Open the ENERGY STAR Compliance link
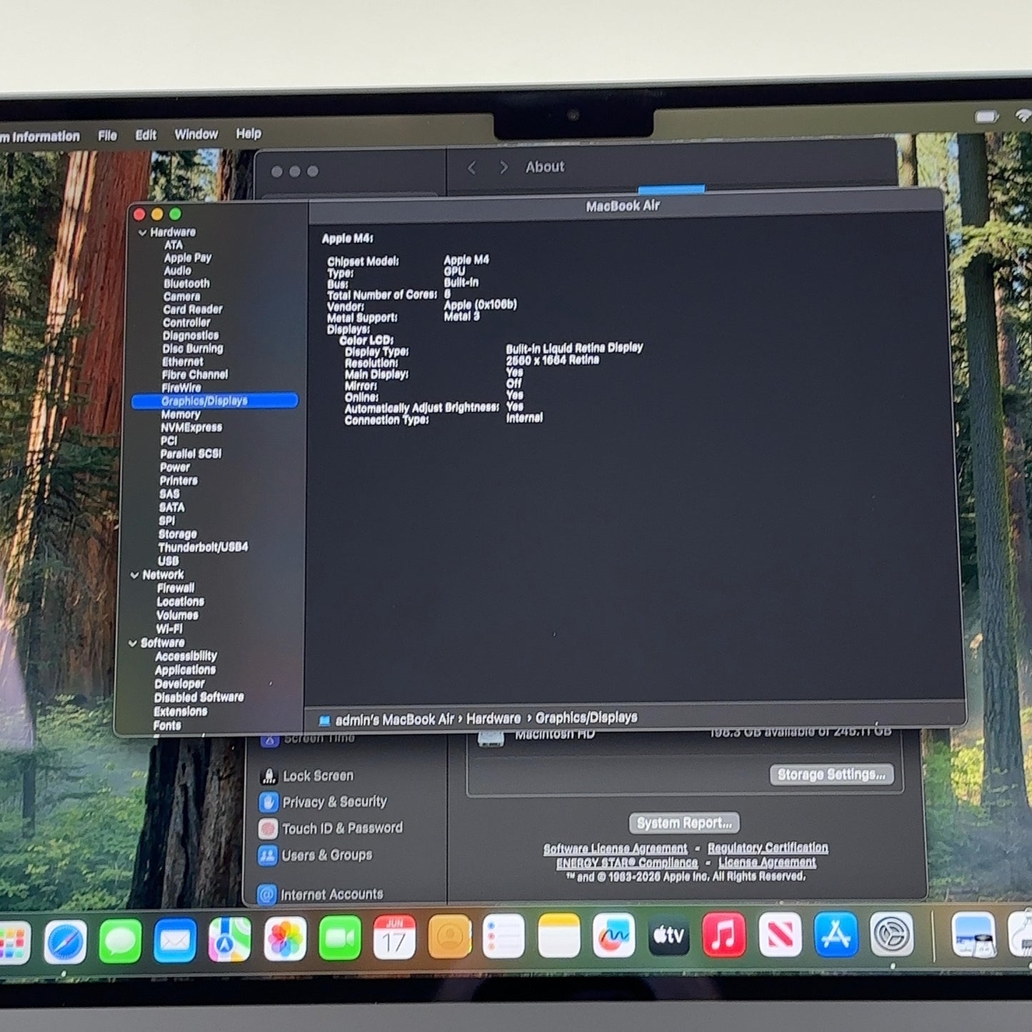 pos(627,863)
